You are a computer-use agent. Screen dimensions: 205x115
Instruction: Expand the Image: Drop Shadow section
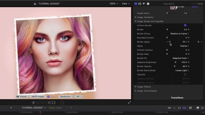135,91
